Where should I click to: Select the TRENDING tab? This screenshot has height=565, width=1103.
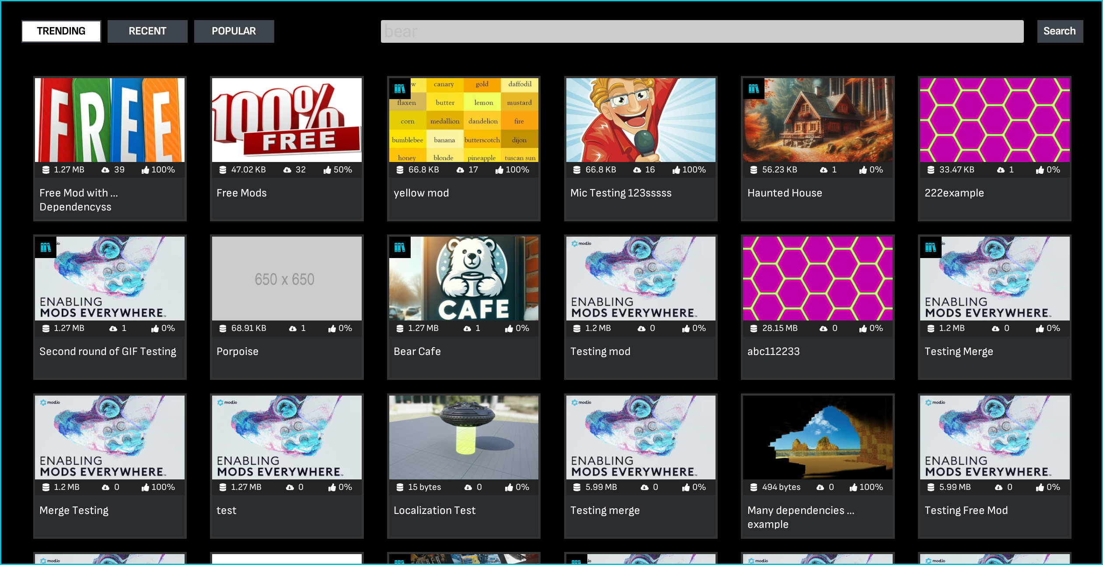pos(61,31)
